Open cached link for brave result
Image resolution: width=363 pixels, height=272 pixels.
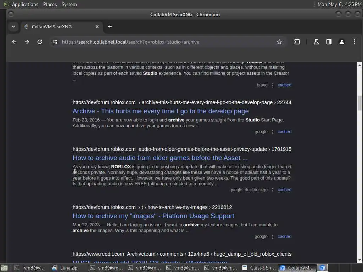285,85
